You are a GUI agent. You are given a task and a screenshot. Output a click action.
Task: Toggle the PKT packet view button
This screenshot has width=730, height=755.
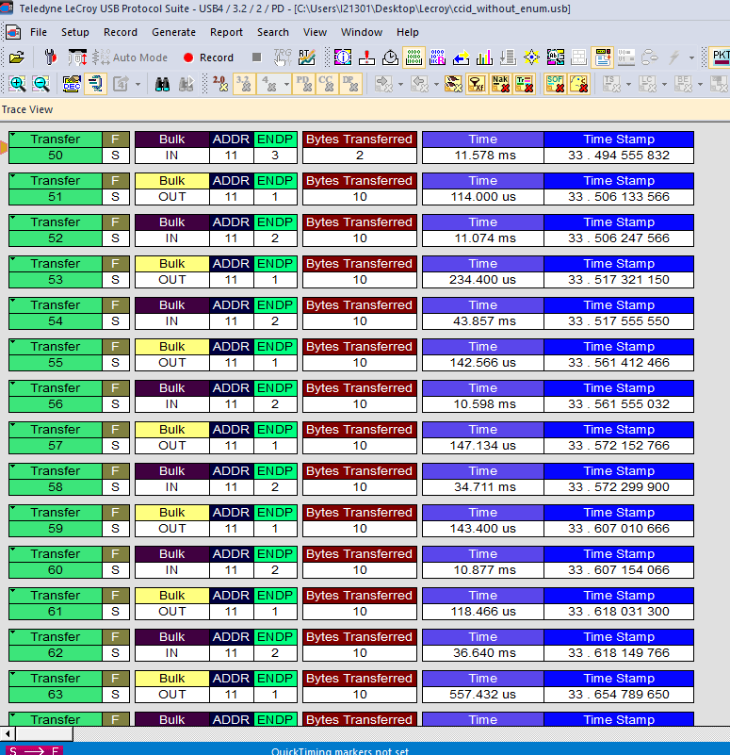(x=721, y=57)
